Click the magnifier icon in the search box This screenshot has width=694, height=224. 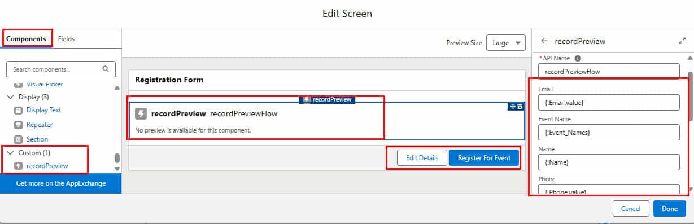106,69
